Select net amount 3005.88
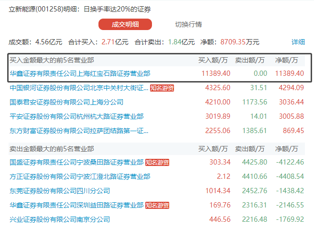This screenshot has height=238, width=314. (292, 116)
